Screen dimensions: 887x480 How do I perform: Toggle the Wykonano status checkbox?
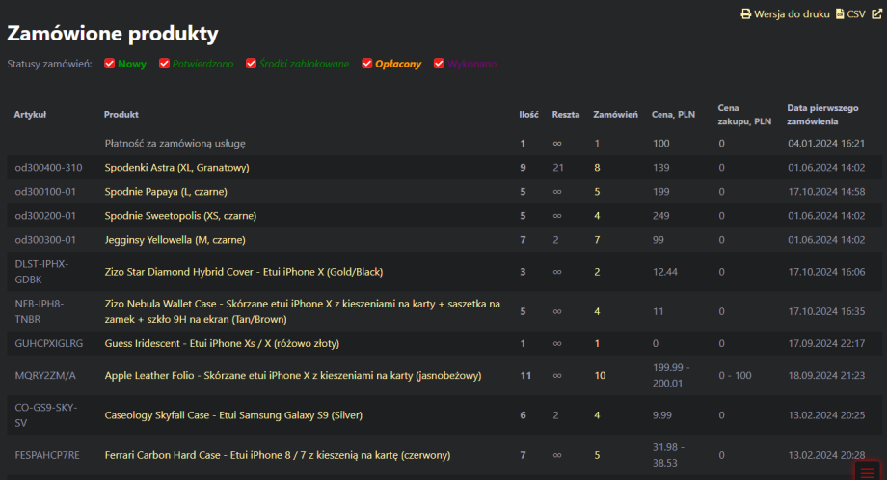click(439, 64)
